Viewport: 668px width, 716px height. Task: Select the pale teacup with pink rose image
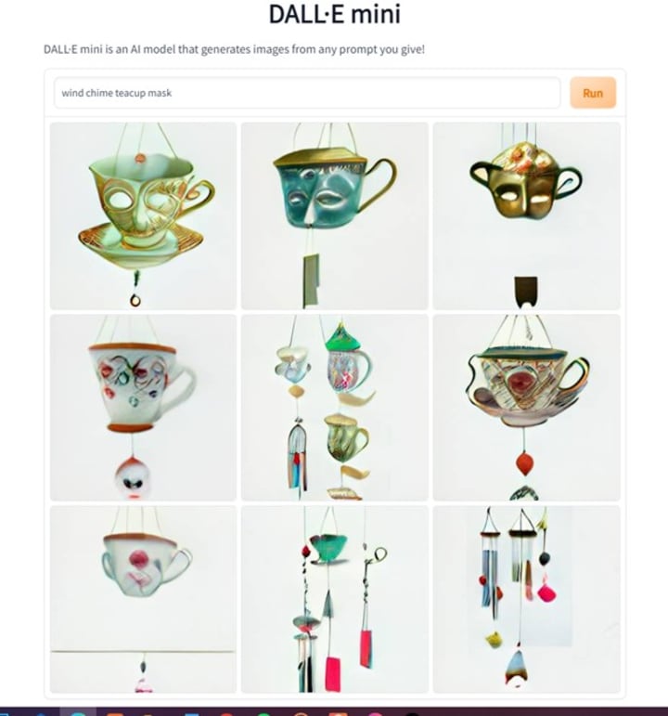143,599
